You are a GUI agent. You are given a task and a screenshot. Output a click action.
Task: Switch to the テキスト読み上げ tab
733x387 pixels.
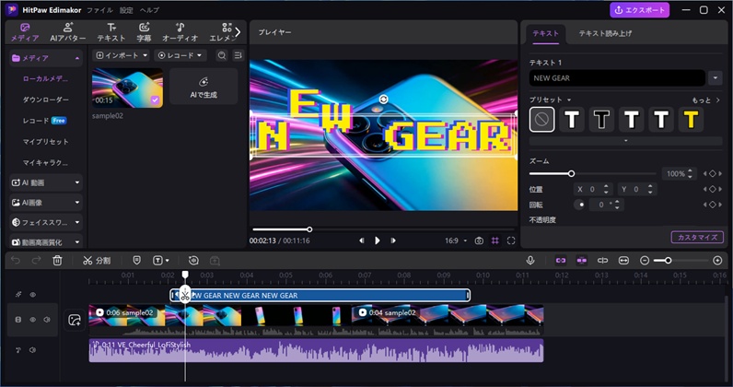coord(605,33)
